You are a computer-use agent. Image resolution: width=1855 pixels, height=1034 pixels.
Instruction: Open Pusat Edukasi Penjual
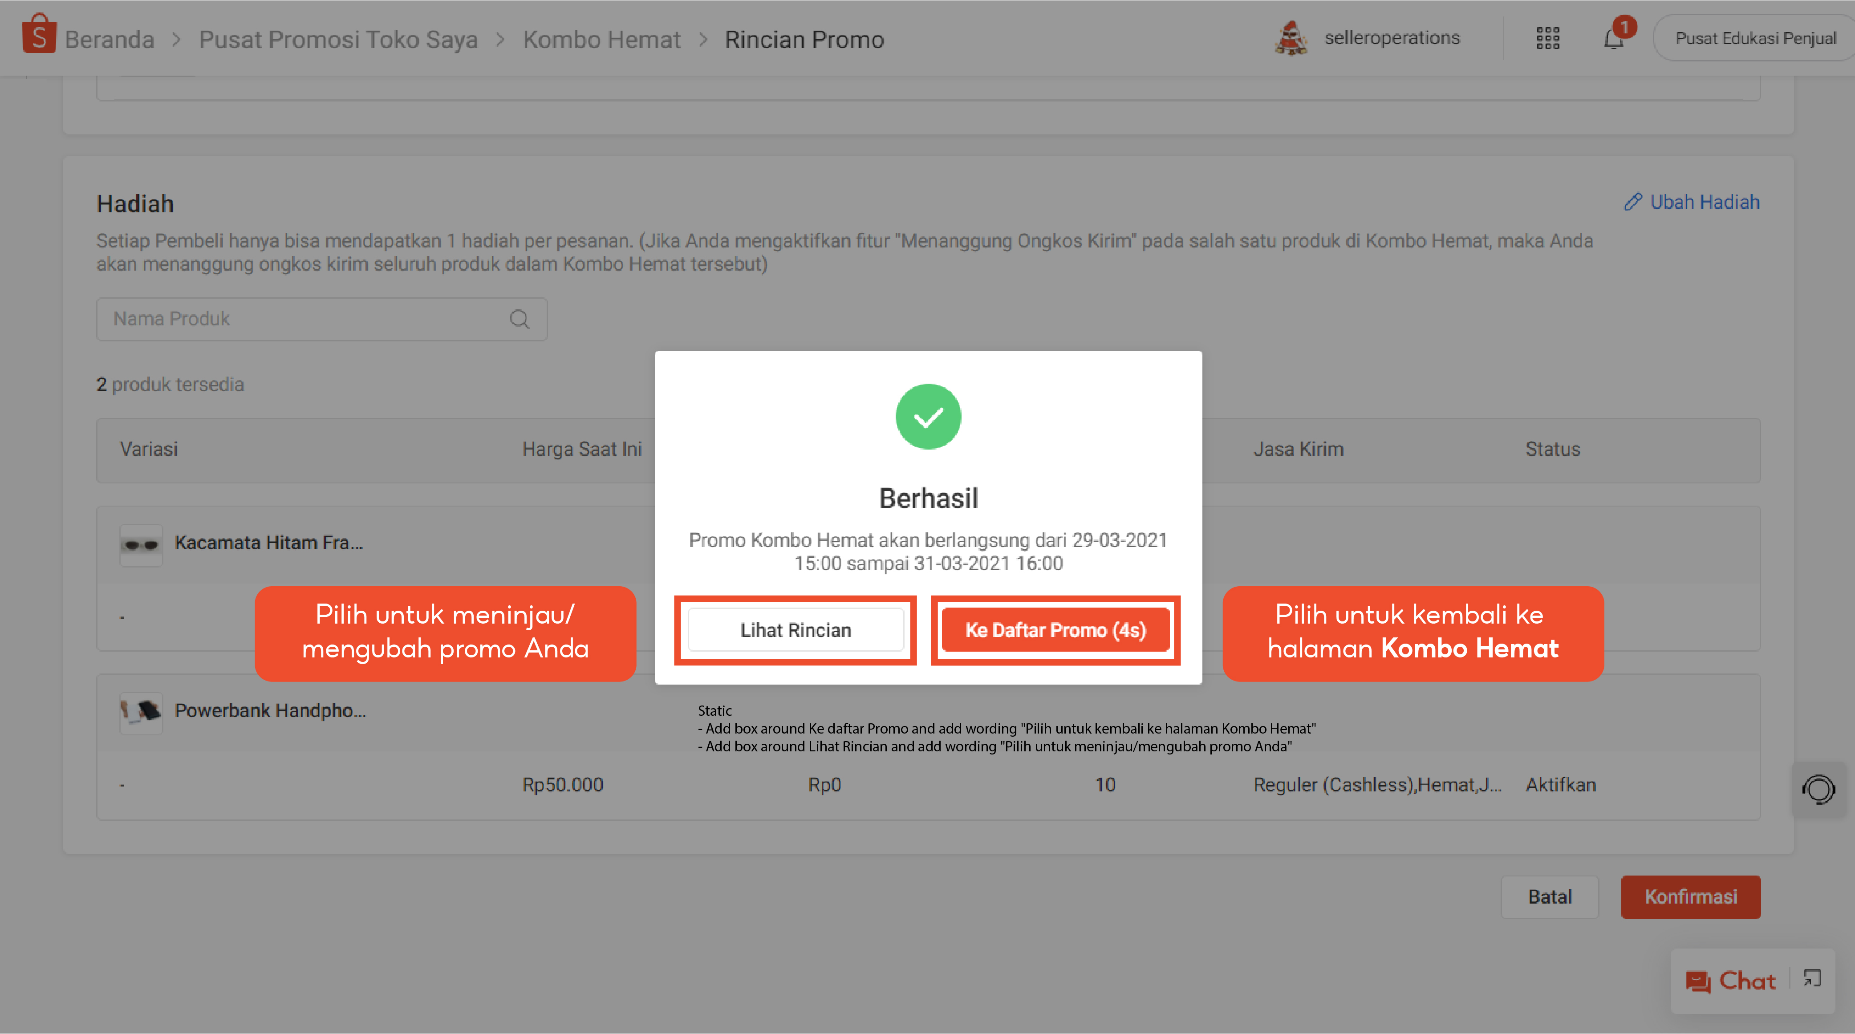(1754, 38)
